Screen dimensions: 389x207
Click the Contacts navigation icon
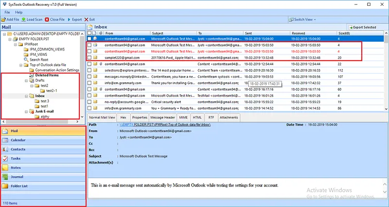click(5, 149)
